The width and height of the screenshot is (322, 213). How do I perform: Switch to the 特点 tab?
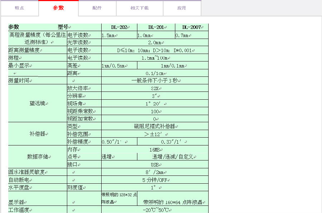[19, 8]
